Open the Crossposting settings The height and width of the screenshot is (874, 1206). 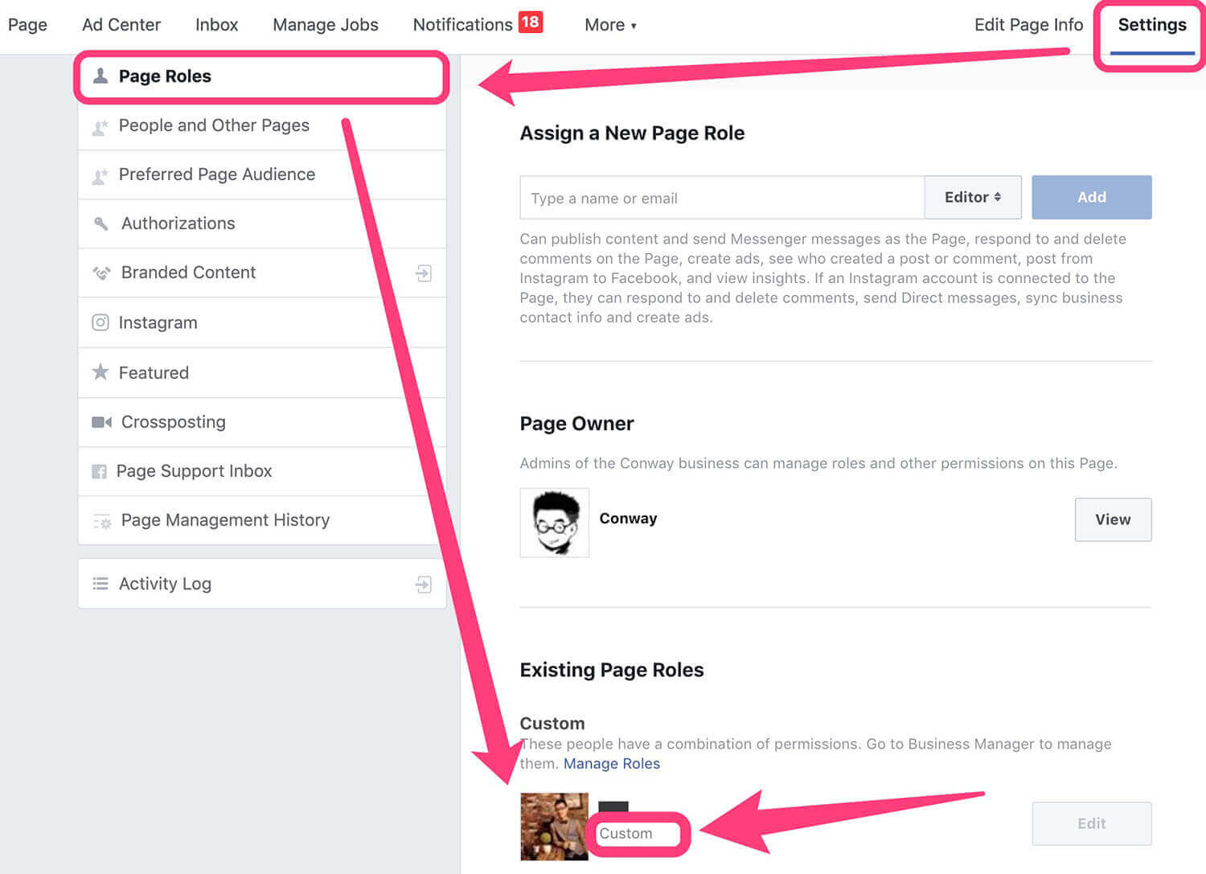[262, 422]
